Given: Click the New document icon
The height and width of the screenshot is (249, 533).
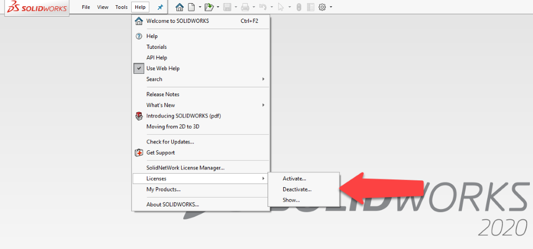Looking at the screenshot, I should [x=191, y=7].
